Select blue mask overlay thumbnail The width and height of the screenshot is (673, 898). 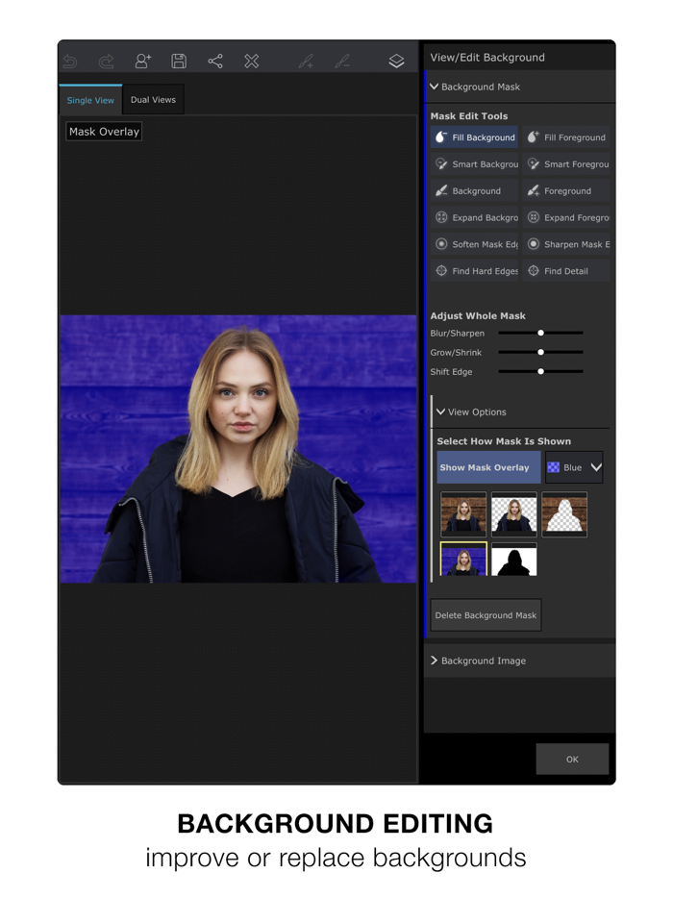pyautogui.click(x=463, y=559)
